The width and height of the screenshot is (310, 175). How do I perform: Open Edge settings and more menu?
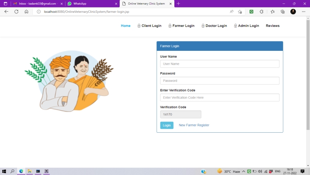click(x=303, y=12)
